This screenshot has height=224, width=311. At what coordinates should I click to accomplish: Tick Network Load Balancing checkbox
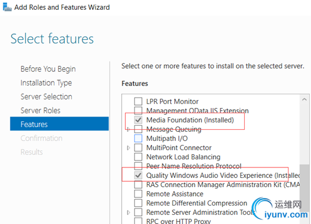tap(138, 156)
